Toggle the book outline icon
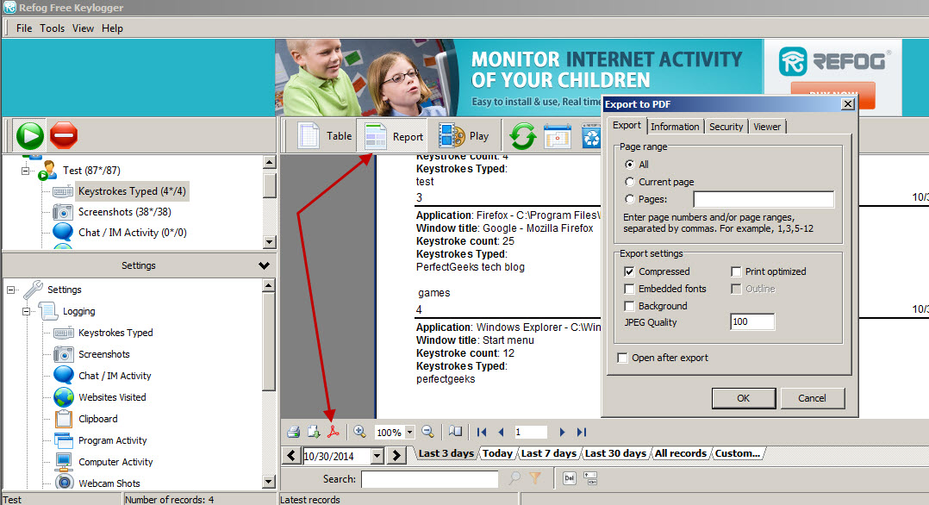The width and height of the screenshot is (929, 505). pyautogui.click(x=455, y=432)
